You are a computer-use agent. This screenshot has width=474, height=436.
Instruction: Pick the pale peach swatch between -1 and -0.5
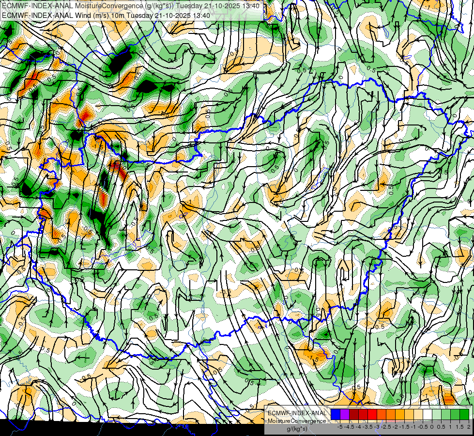418,415
